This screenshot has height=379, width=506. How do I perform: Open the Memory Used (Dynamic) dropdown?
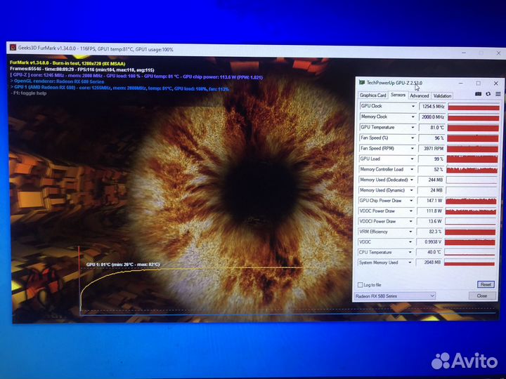411,190
